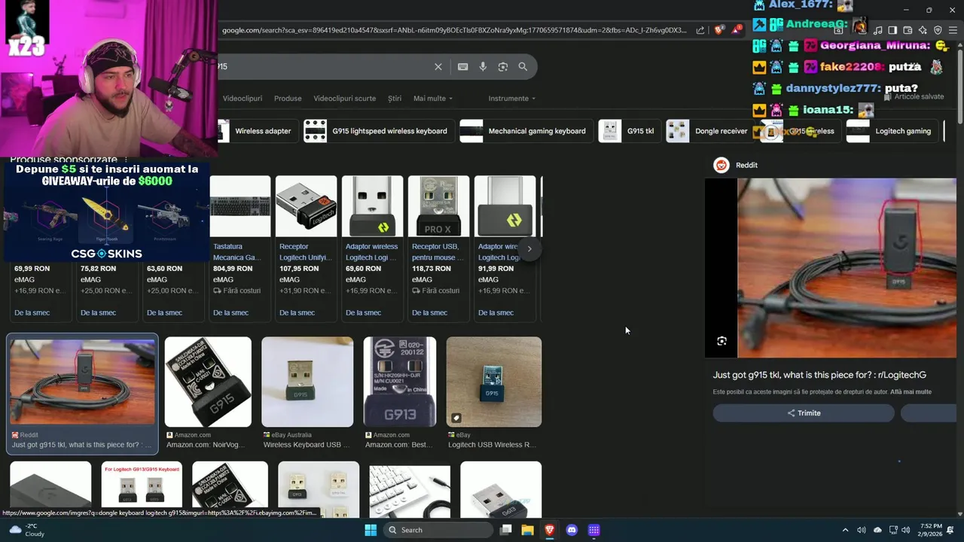Switch to the Videoclipuri scurte tab
The image size is (964, 542).
click(x=344, y=99)
